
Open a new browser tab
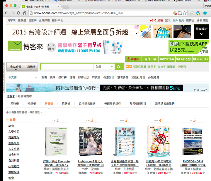pos(65,6)
